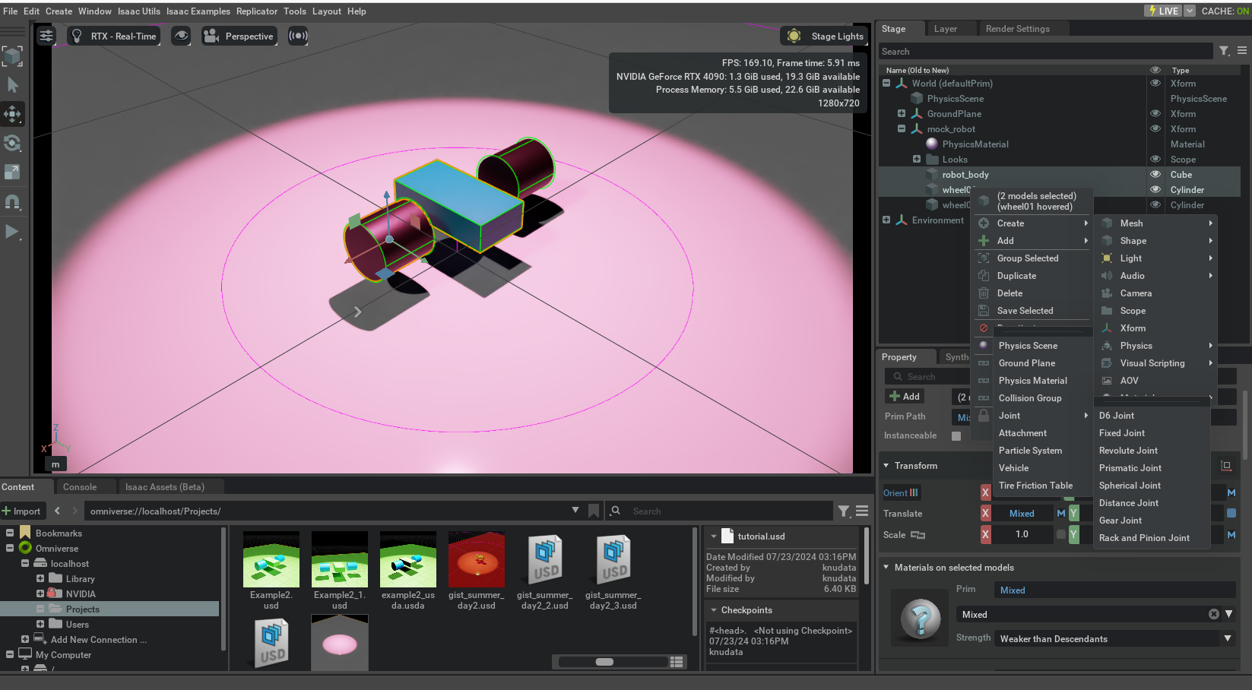Open the Stage panel filter icon
This screenshot has width=1252, height=690.
click(1224, 51)
